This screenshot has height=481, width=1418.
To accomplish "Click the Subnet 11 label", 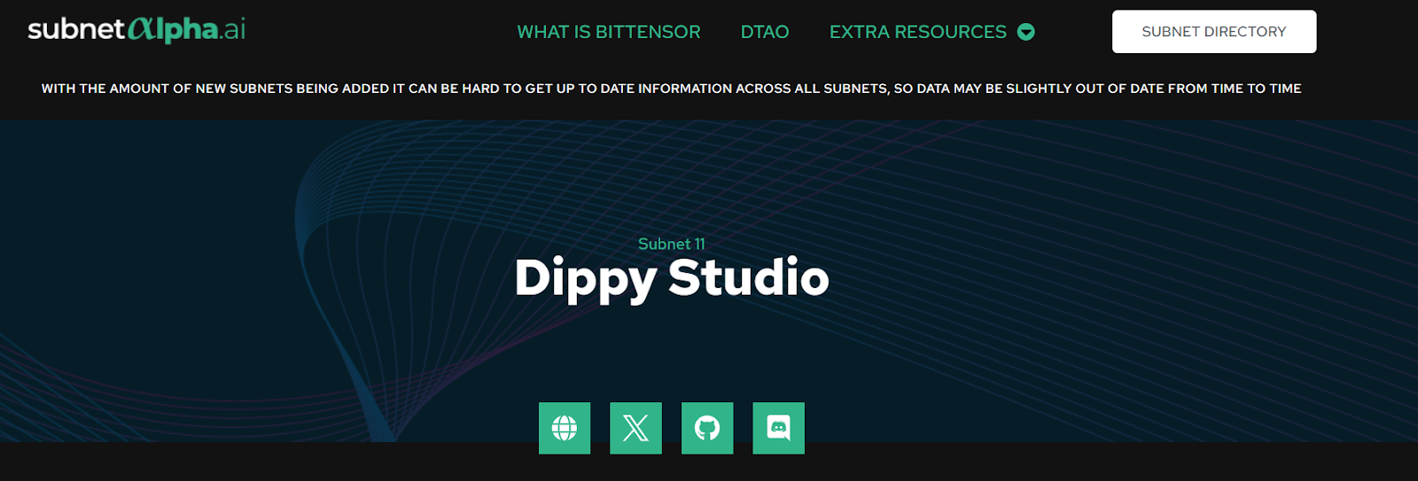I will [x=672, y=244].
